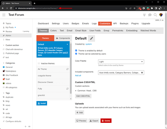
Task: Click the plug icon in the header
Action: click(144, 15)
